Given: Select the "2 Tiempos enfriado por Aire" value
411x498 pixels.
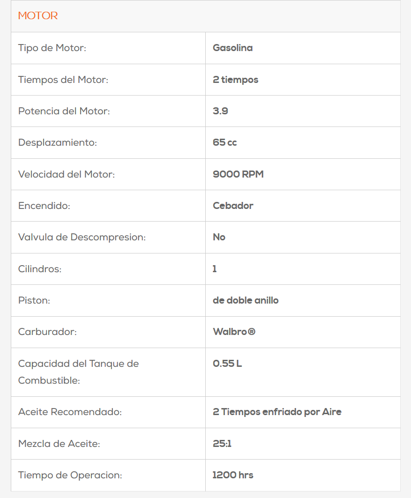Looking at the screenshot, I should click(x=277, y=412).
